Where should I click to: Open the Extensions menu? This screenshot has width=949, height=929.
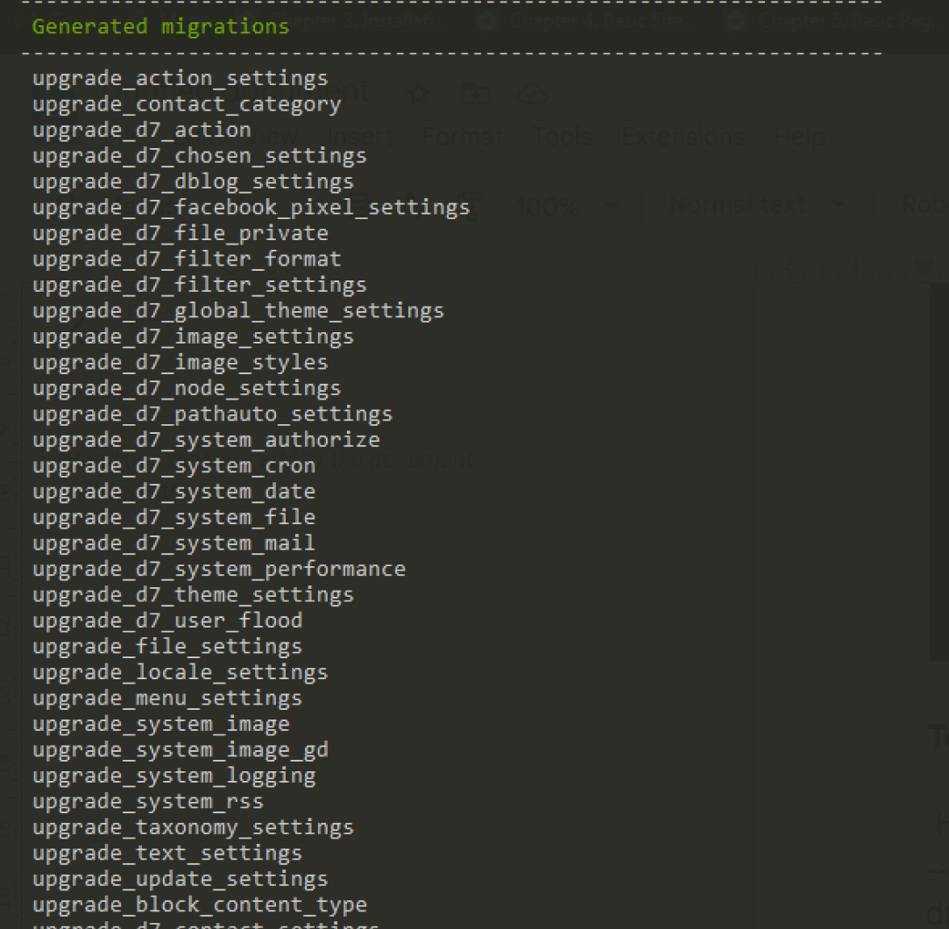(683, 137)
